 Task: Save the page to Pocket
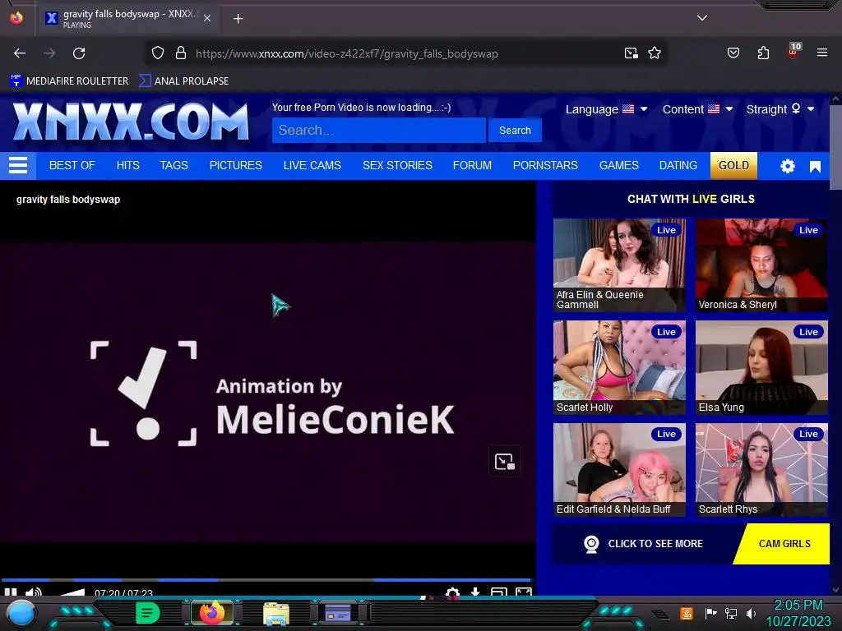coord(733,53)
